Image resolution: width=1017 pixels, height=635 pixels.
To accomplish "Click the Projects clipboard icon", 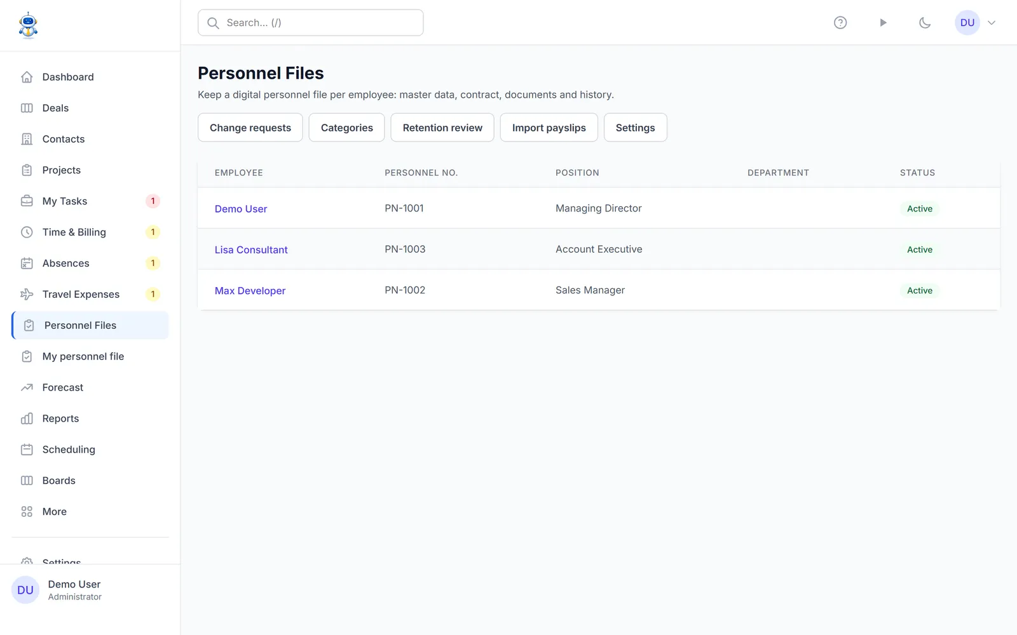I will [x=27, y=170].
